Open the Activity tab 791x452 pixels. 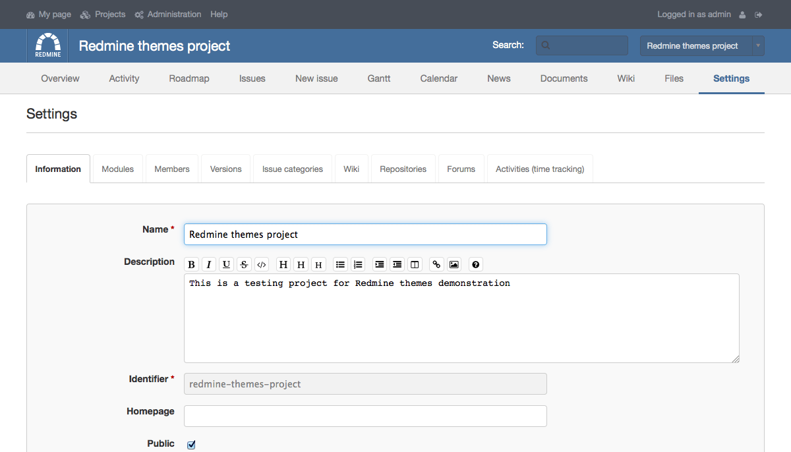pos(124,78)
